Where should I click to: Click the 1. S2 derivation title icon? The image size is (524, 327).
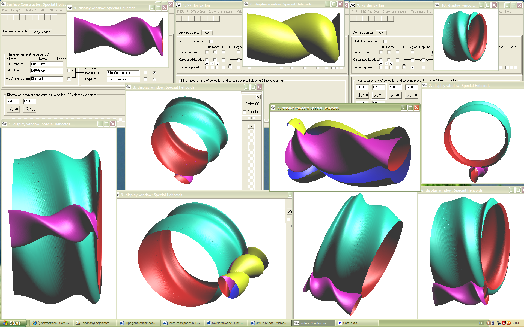(x=178, y=5)
